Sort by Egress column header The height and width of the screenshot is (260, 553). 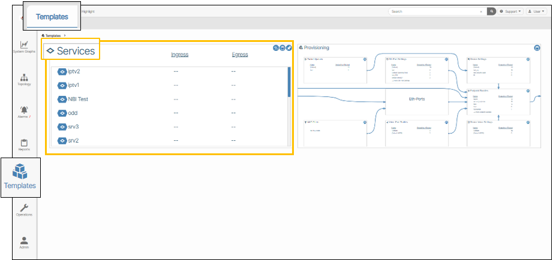coord(240,55)
